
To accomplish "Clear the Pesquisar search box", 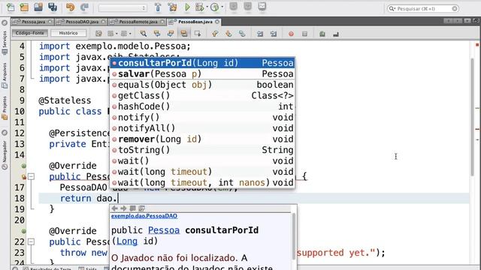I will (x=455, y=8).
